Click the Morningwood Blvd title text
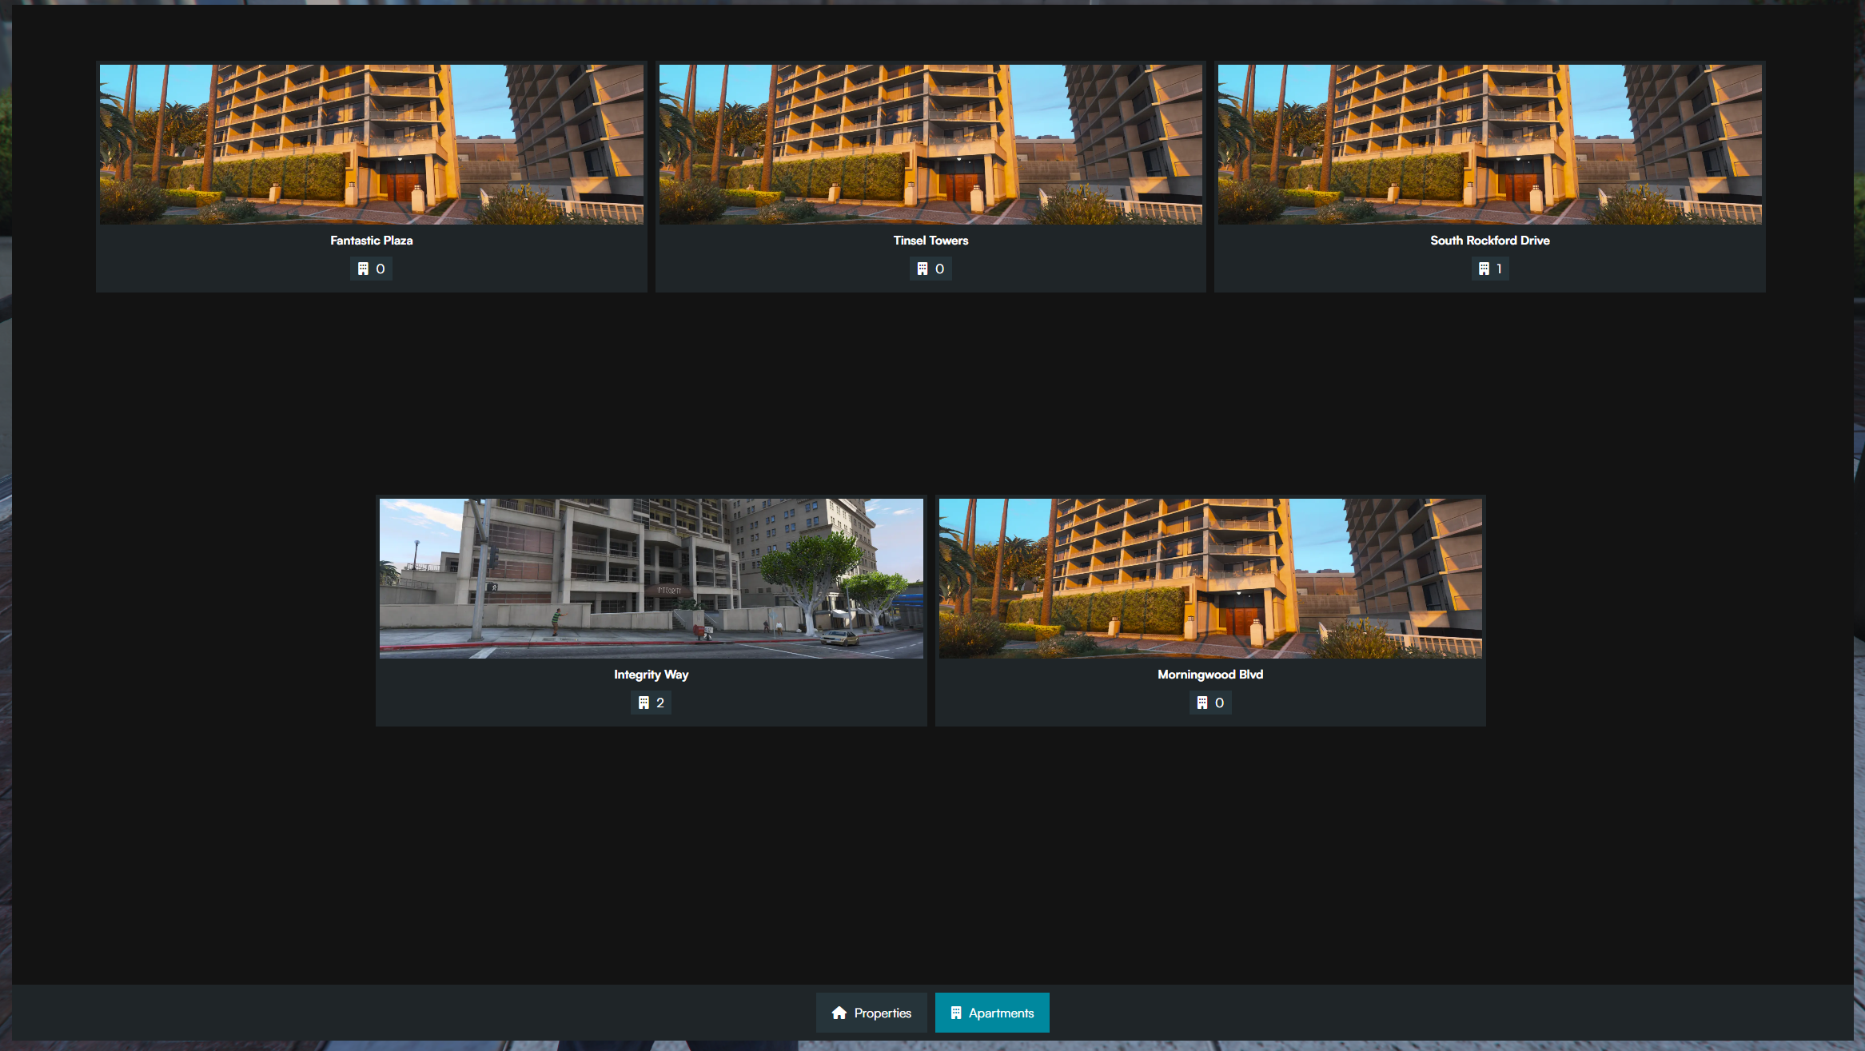The height and width of the screenshot is (1051, 1865). pyautogui.click(x=1210, y=675)
